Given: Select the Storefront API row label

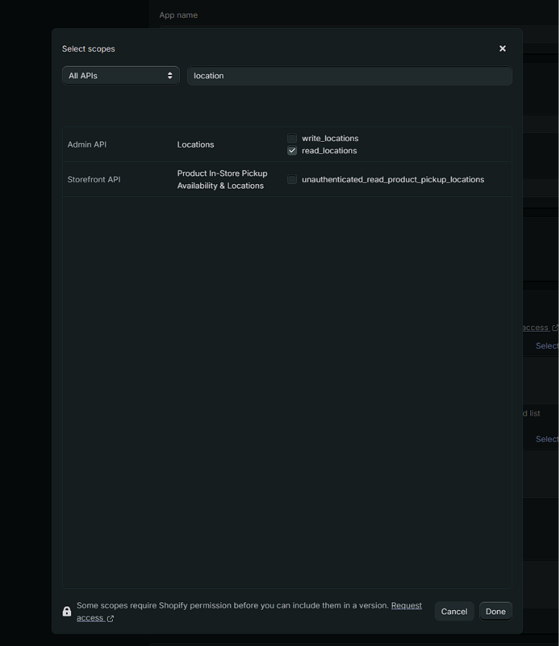Looking at the screenshot, I should point(94,180).
